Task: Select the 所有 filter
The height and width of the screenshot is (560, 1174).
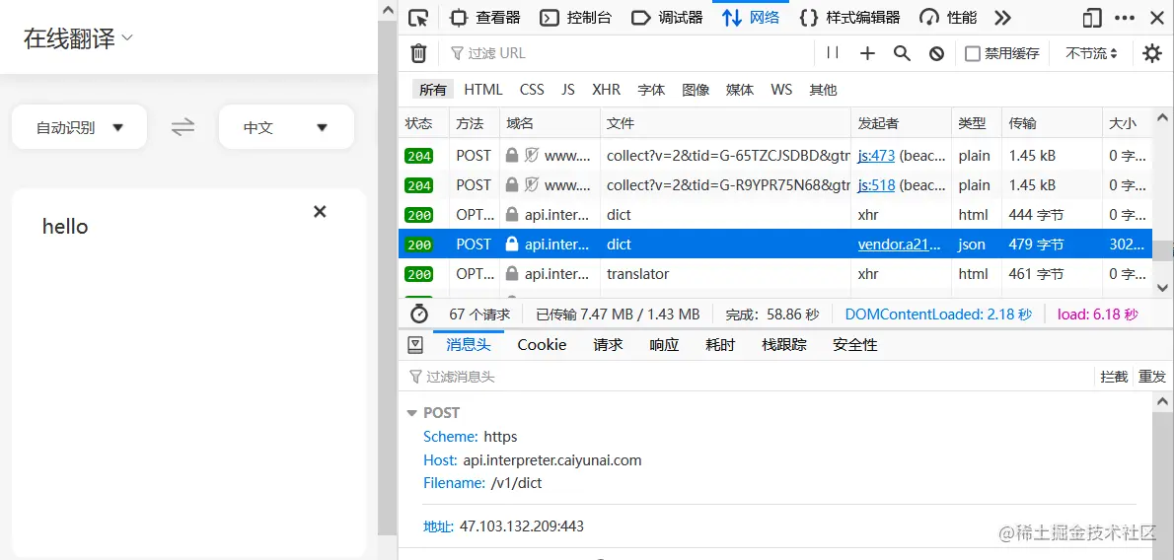Action: coord(433,90)
